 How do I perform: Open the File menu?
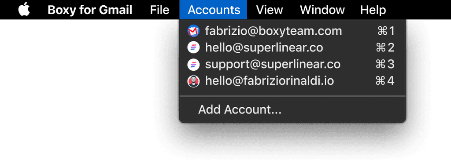pos(159,10)
